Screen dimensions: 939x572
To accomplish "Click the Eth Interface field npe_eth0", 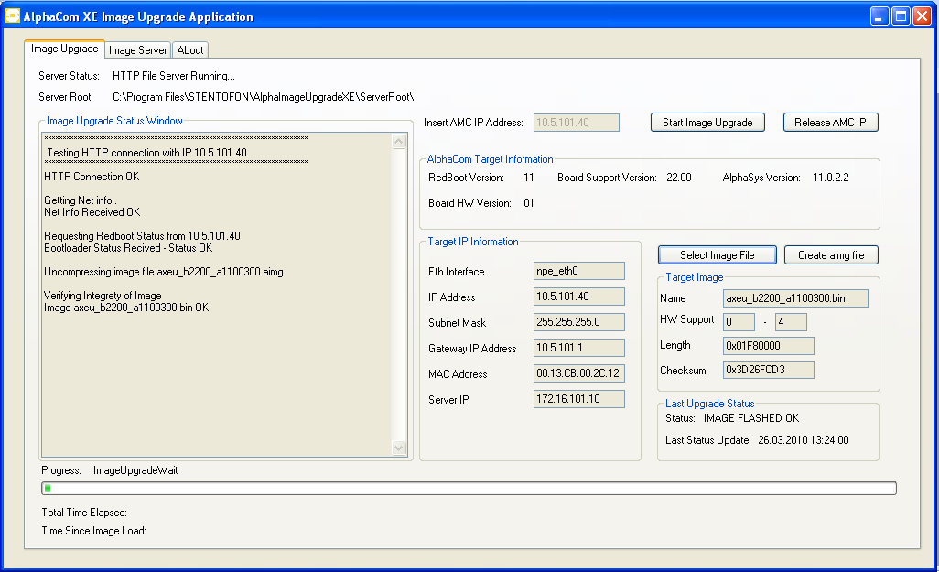I will click(578, 271).
